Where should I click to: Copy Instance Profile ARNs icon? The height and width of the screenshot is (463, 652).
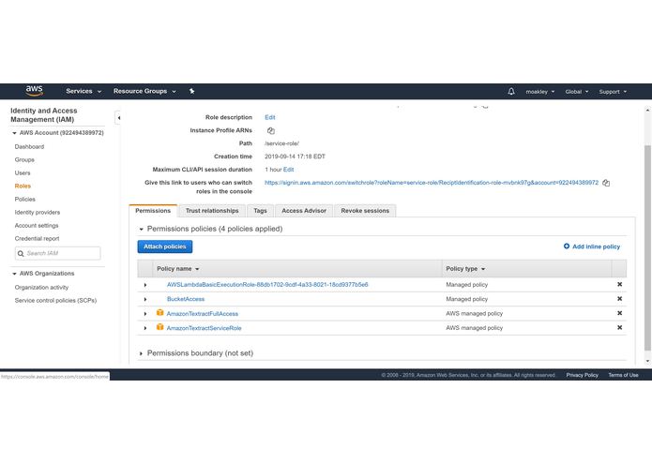pyautogui.click(x=271, y=131)
